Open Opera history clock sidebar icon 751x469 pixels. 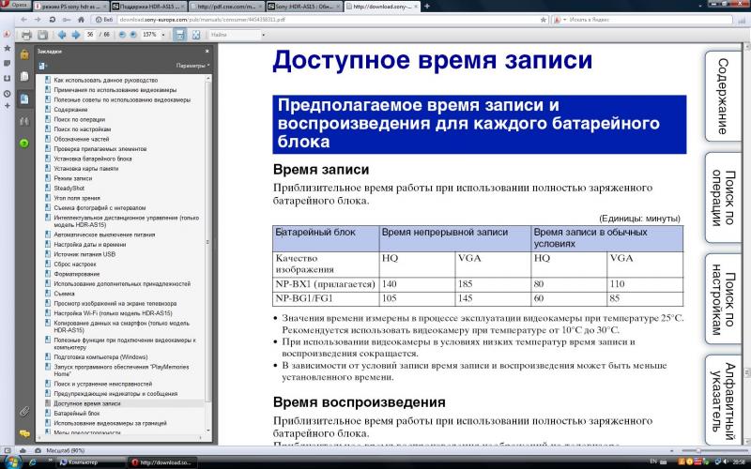pyautogui.click(x=7, y=94)
